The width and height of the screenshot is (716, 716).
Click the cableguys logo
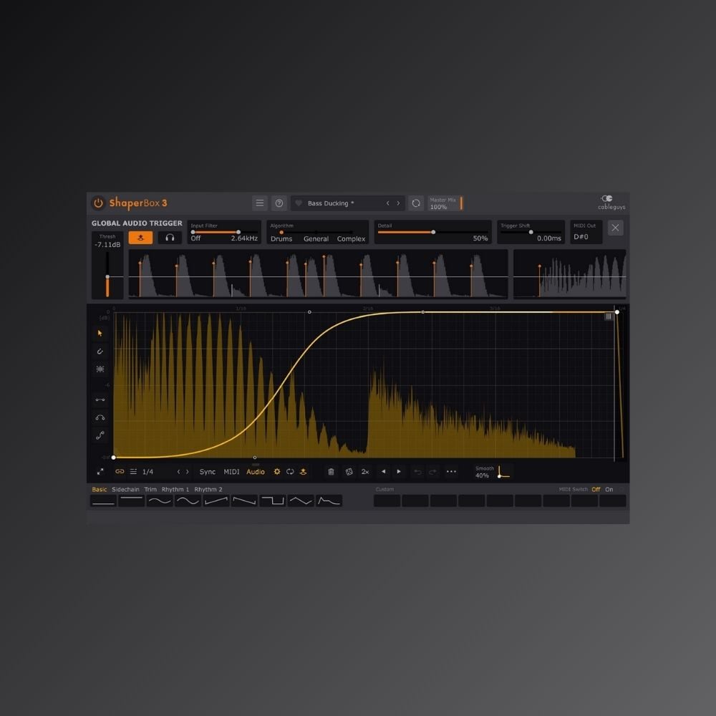(611, 203)
